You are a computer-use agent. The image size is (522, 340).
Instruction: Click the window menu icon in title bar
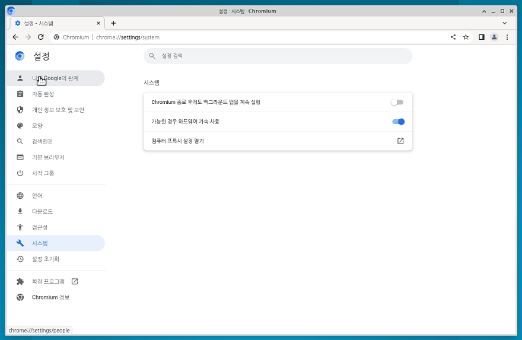tap(11, 11)
